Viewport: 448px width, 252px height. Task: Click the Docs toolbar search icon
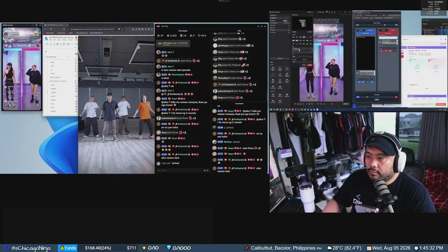(x=47, y=44)
